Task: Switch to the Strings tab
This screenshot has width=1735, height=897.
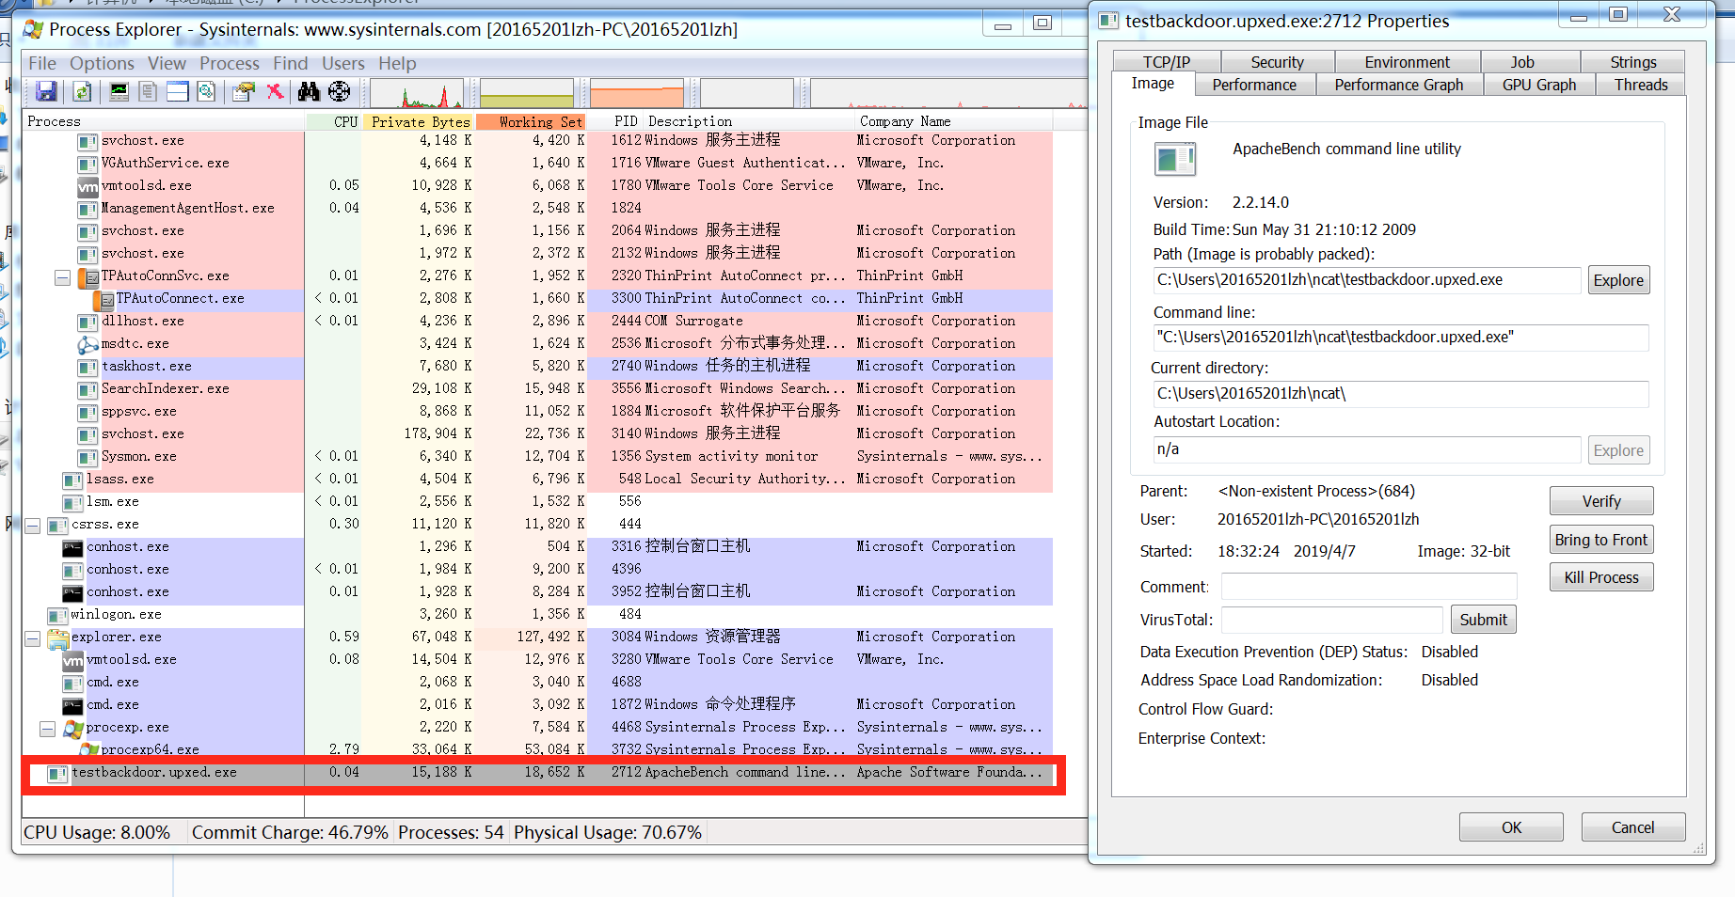Action: point(1632,62)
